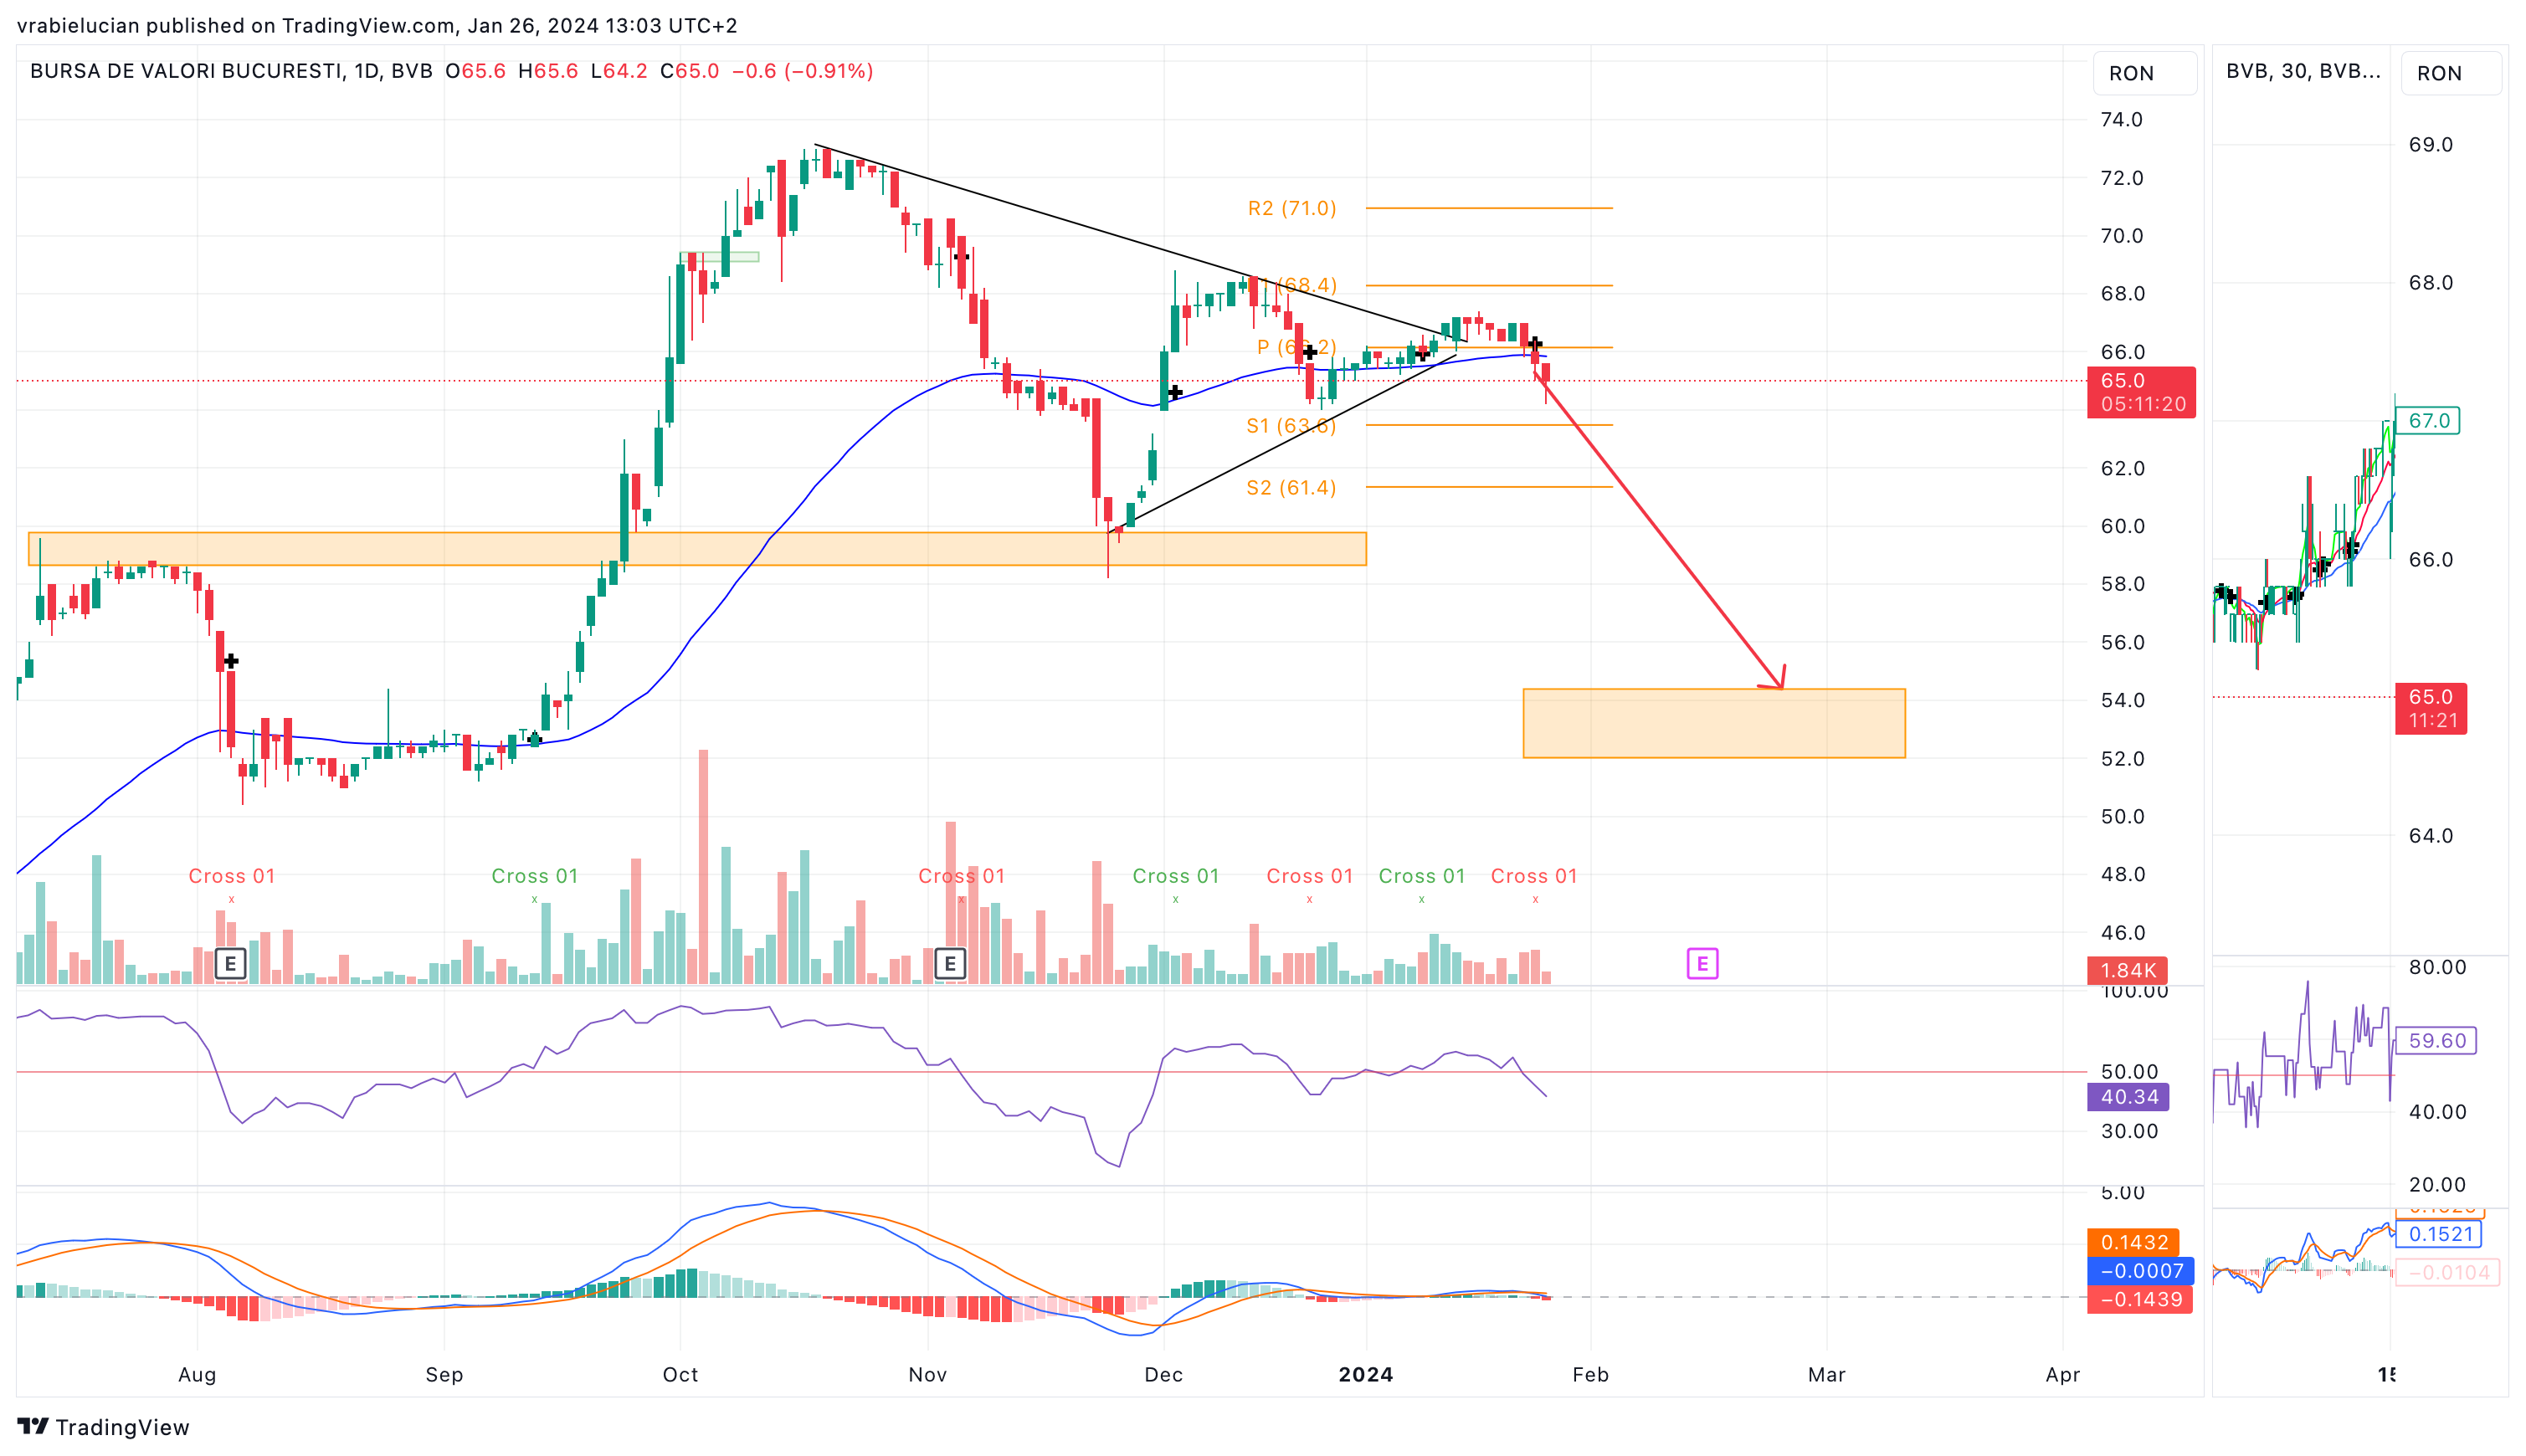
Task: Click the Apr label on the time axis
Action: click(2063, 1375)
